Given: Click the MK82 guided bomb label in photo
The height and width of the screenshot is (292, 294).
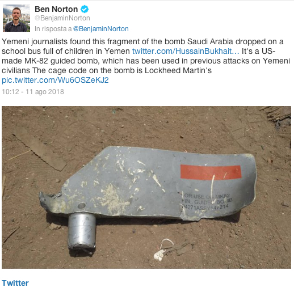Looking at the screenshot, I should click(x=206, y=202).
